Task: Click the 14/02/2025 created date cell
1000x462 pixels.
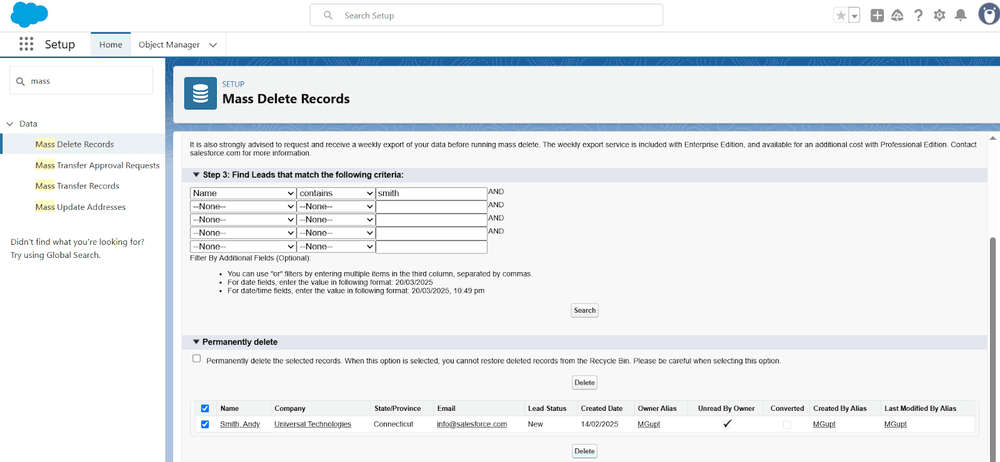Action: point(599,424)
